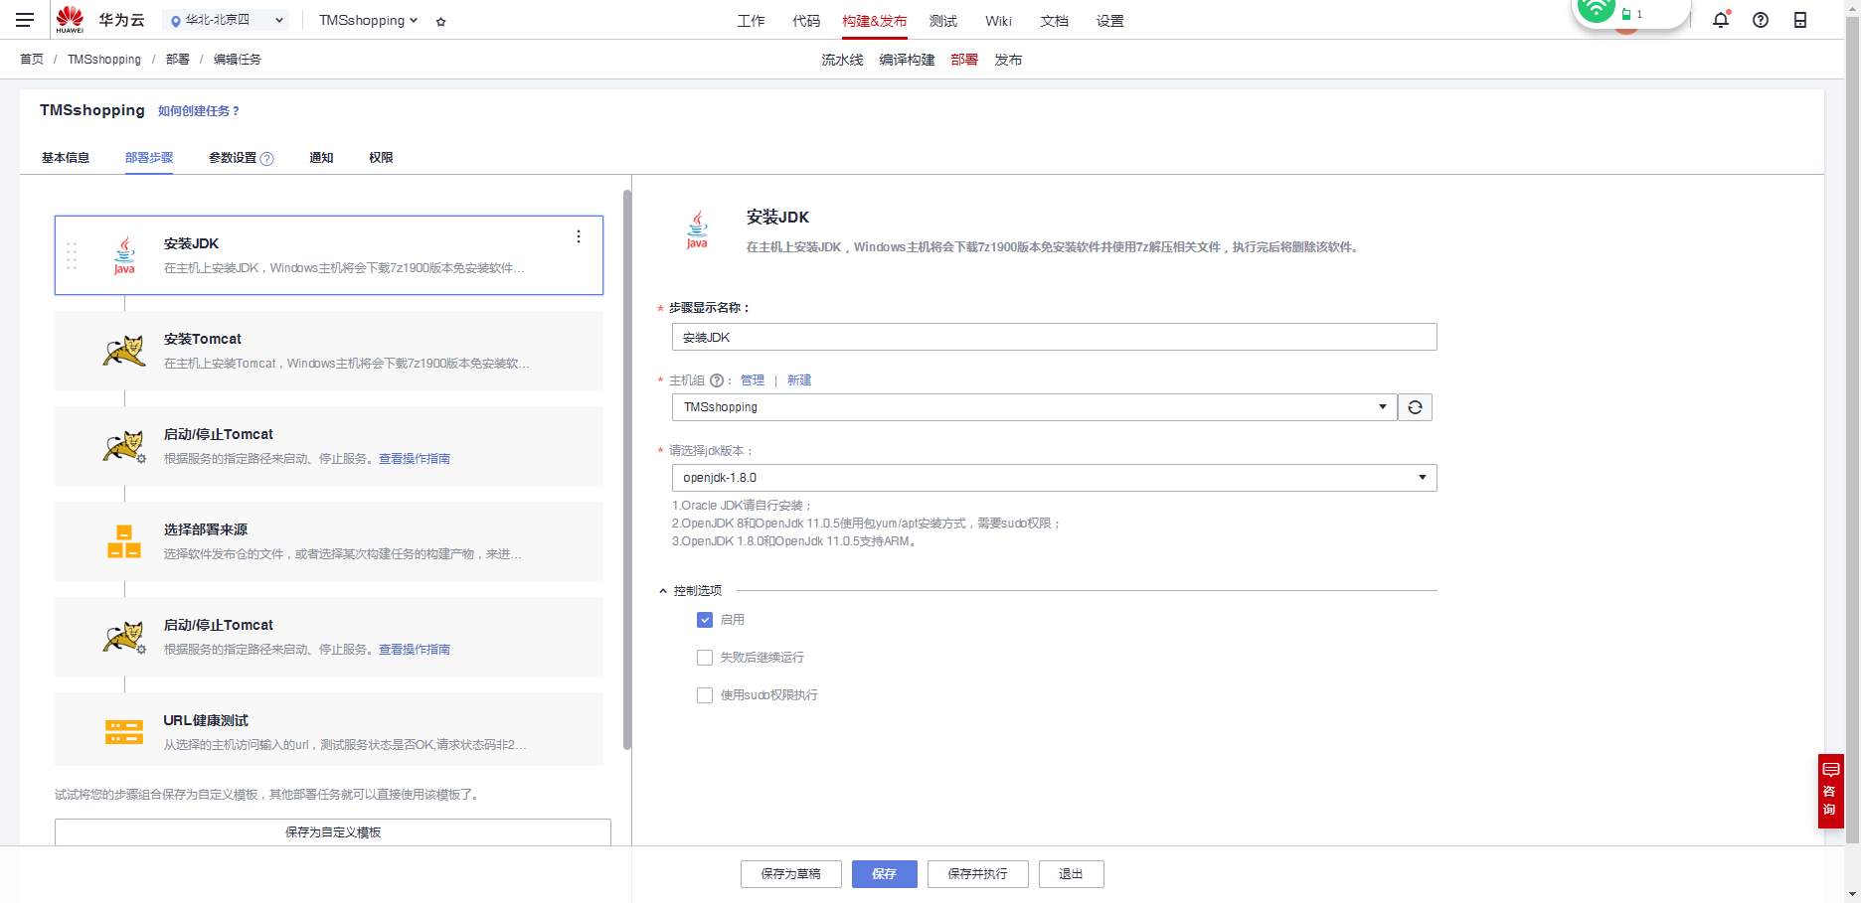Switch to the 权限 tab

[381, 158]
